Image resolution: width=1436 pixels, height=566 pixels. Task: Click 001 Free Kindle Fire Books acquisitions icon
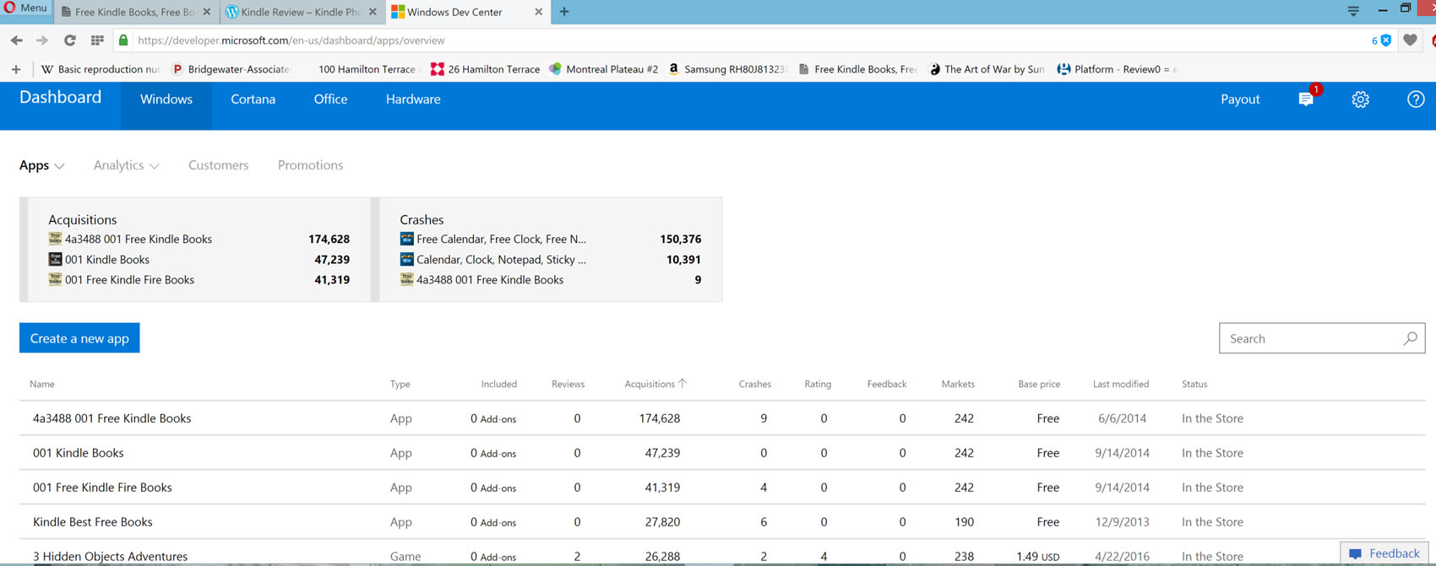click(55, 279)
